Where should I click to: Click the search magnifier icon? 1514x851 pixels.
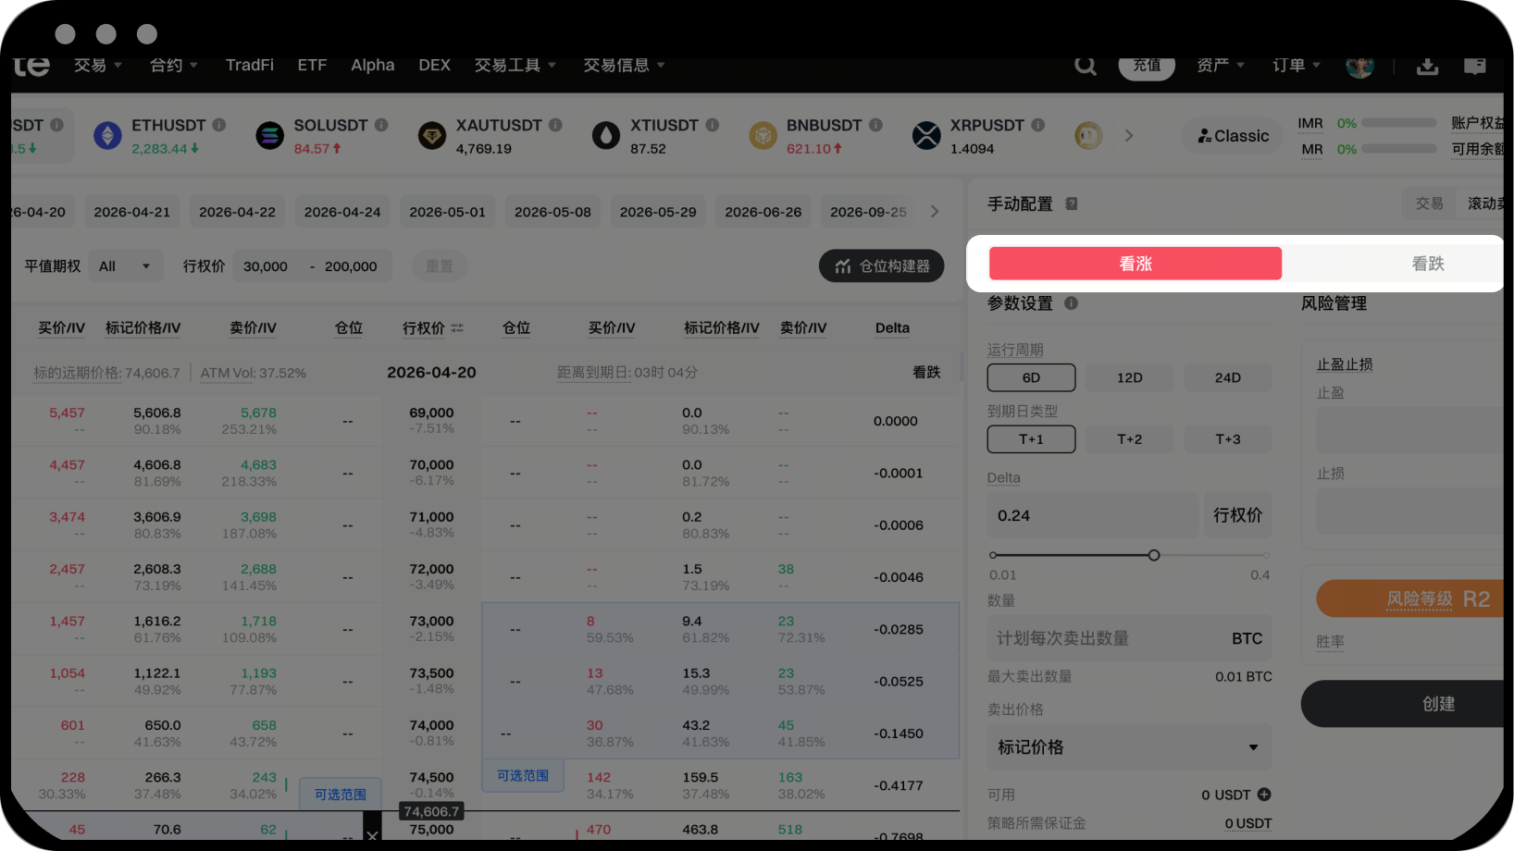point(1085,66)
